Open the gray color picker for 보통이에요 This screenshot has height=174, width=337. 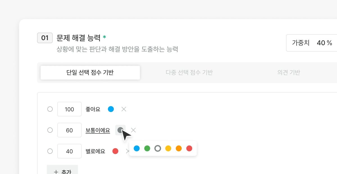(120, 130)
